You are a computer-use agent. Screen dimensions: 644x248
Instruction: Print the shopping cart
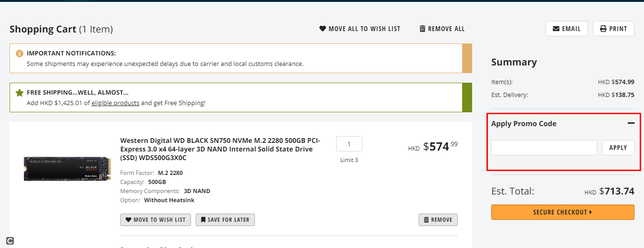(613, 29)
